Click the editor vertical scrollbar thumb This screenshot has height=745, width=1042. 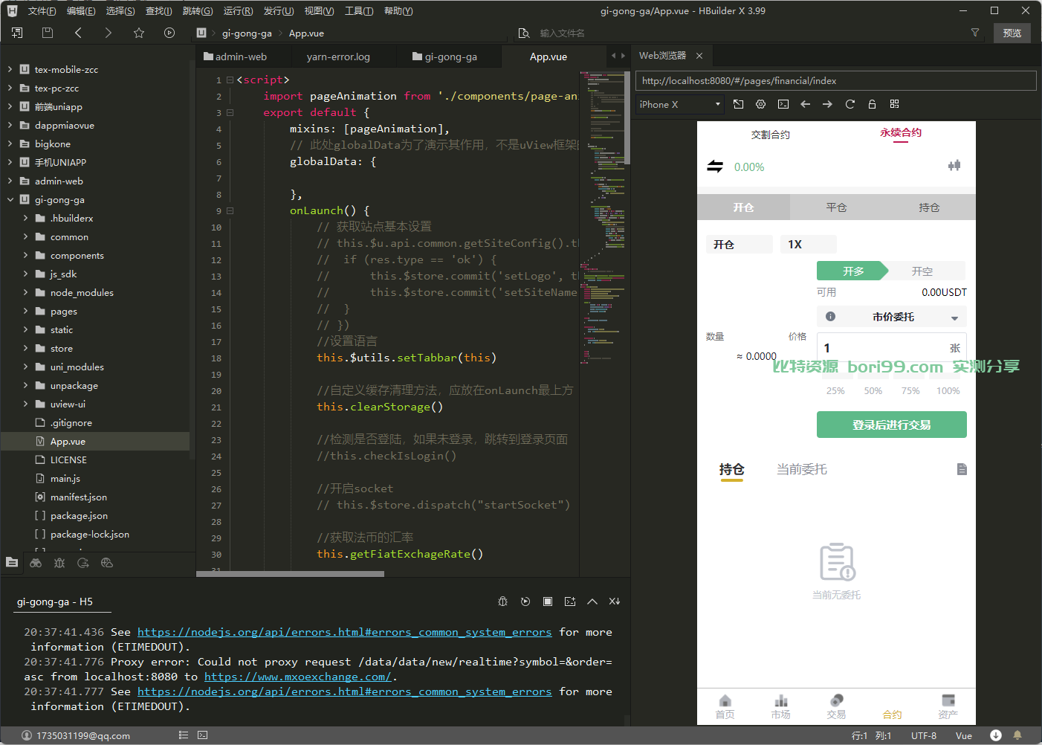click(627, 117)
